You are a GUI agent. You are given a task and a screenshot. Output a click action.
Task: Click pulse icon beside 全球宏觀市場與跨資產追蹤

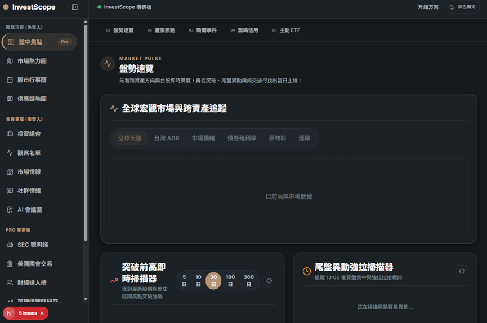click(114, 108)
